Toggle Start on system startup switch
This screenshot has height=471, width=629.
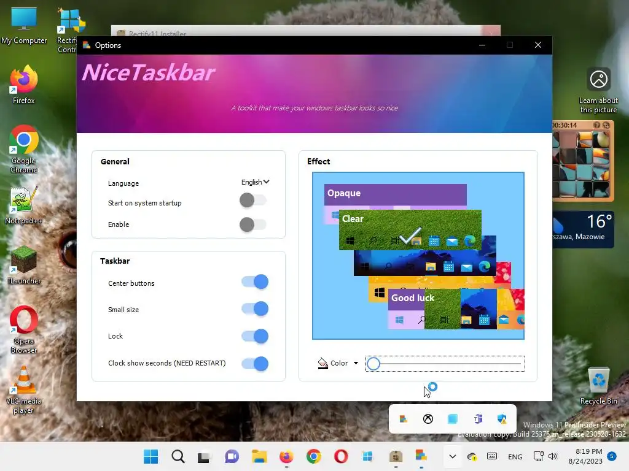tap(253, 201)
